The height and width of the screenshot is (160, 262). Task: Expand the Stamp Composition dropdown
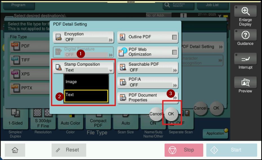(x=111, y=70)
